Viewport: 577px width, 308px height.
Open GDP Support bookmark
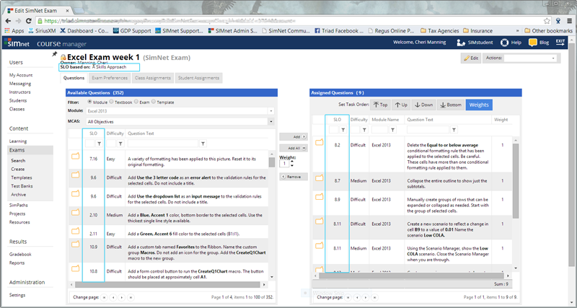pyautogui.click(x=132, y=31)
